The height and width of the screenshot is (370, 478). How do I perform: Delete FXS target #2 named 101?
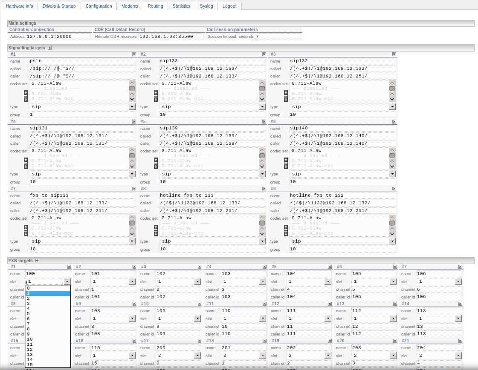(134, 267)
